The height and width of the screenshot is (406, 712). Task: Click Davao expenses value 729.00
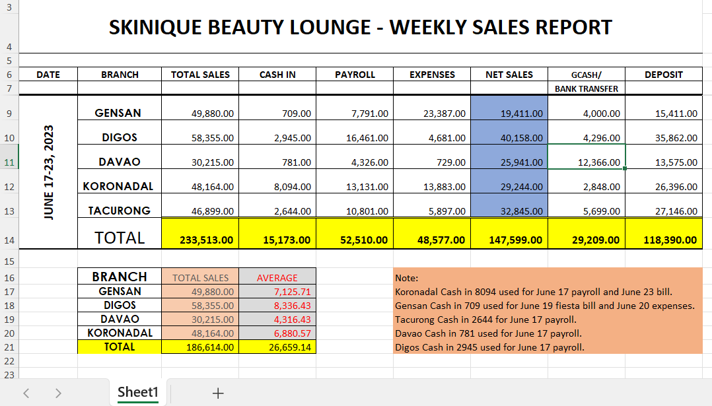click(x=432, y=157)
